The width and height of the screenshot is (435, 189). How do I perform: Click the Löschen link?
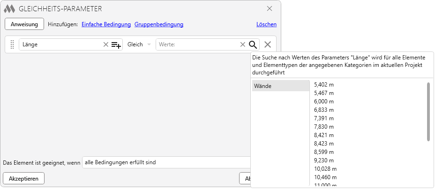point(266,24)
